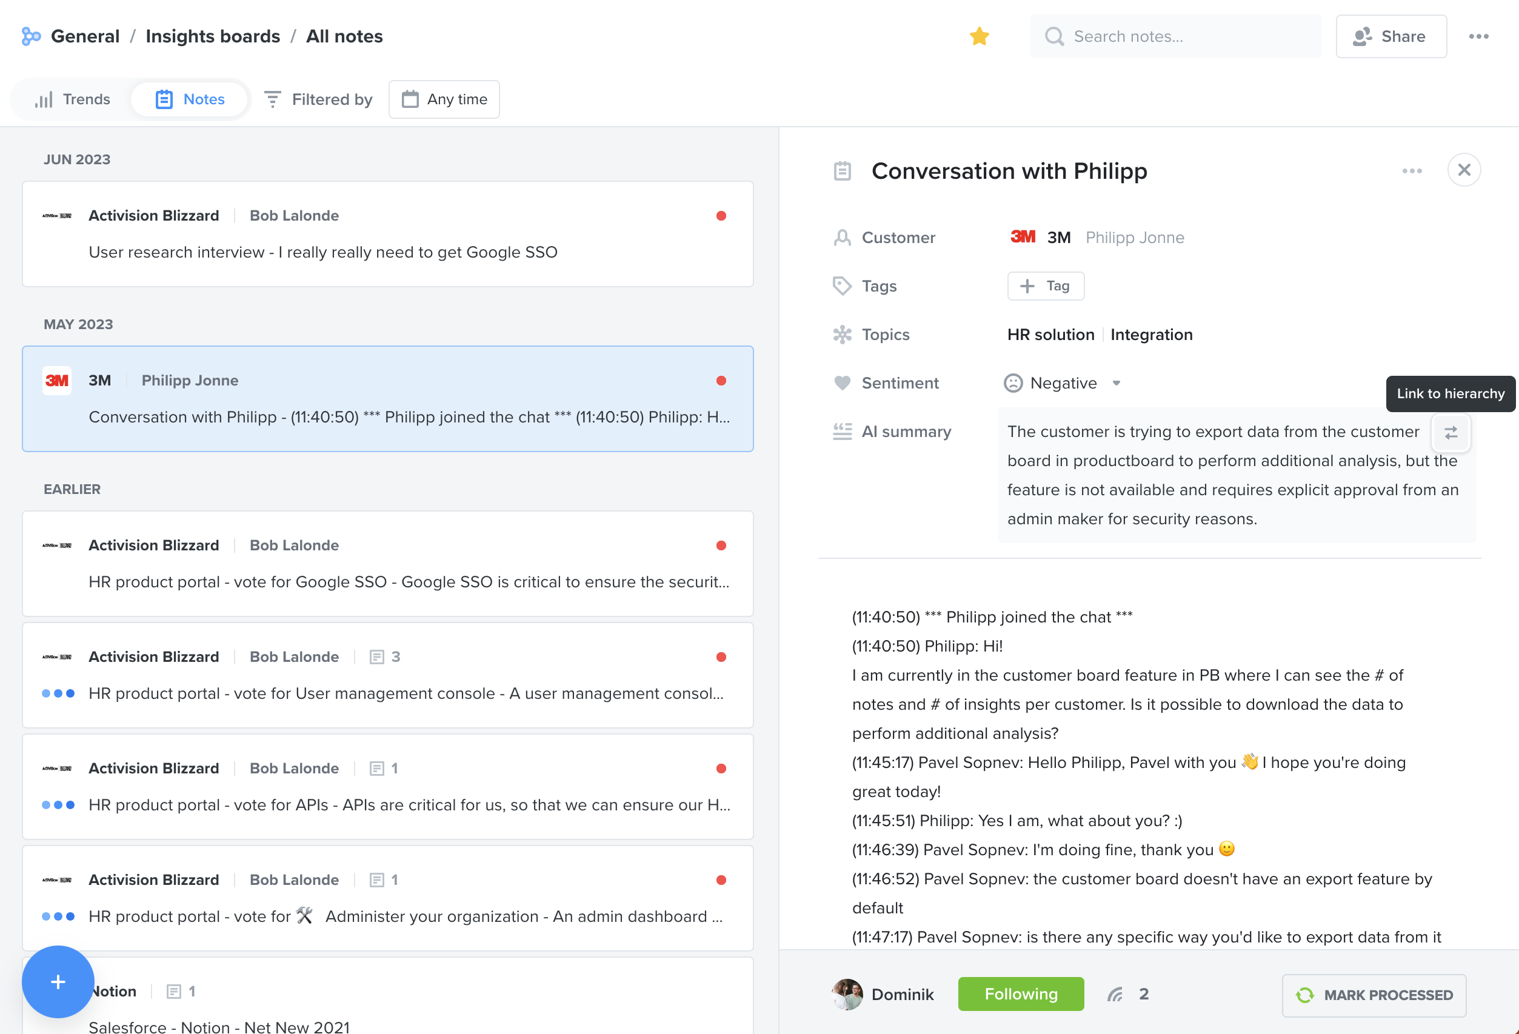Image resolution: width=1519 pixels, height=1034 pixels.
Task: Click the filter icon next to Filtered by
Action: pos(272,99)
